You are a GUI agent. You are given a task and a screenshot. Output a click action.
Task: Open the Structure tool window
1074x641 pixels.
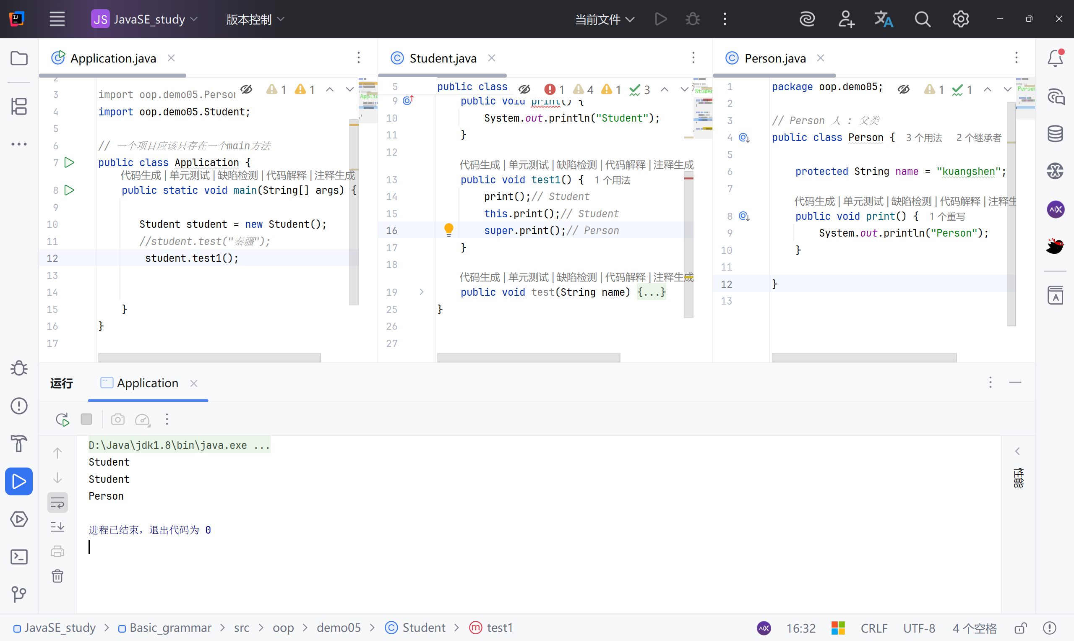pyautogui.click(x=19, y=106)
